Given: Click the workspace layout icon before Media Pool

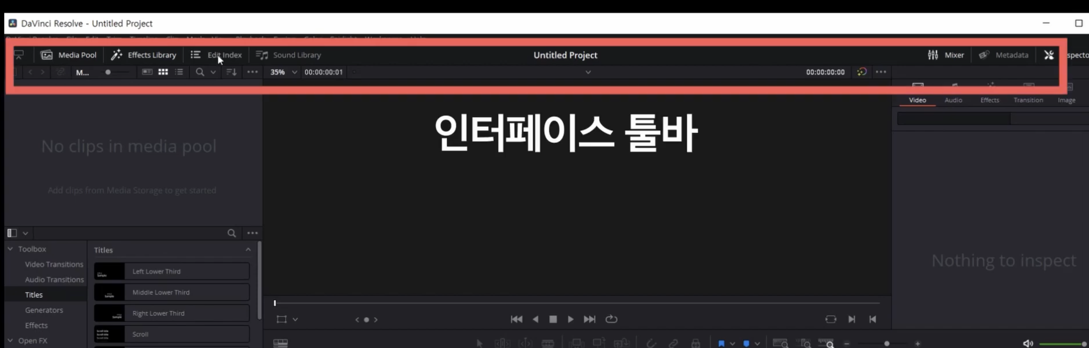Looking at the screenshot, I should pyautogui.click(x=18, y=55).
